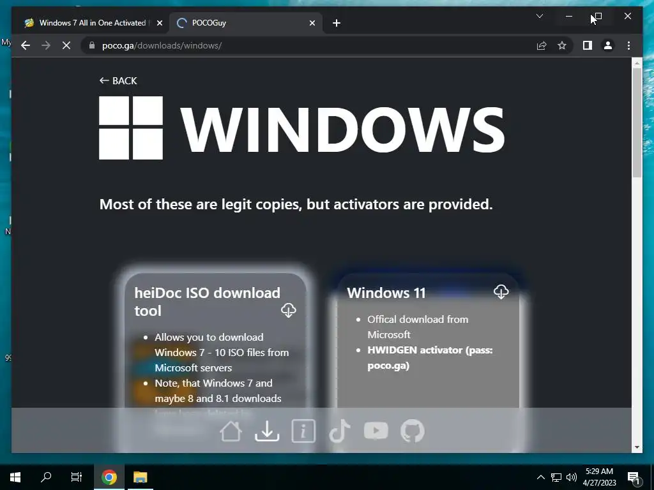The image size is (654, 490).
Task: Download the heiDoc ISO tool via cloud icon
Action: (x=288, y=310)
